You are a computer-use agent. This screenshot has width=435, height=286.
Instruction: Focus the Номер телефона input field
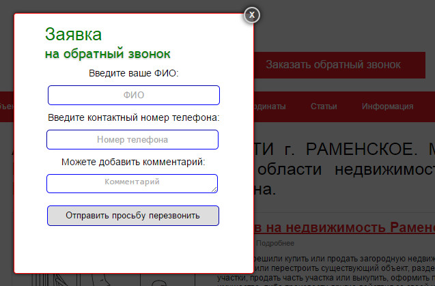[132, 139]
